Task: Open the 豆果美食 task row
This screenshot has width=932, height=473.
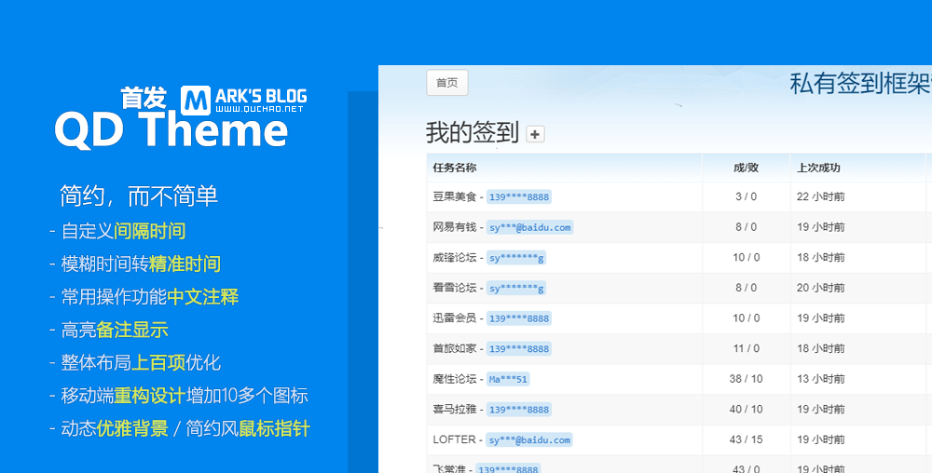Action: pos(678,196)
